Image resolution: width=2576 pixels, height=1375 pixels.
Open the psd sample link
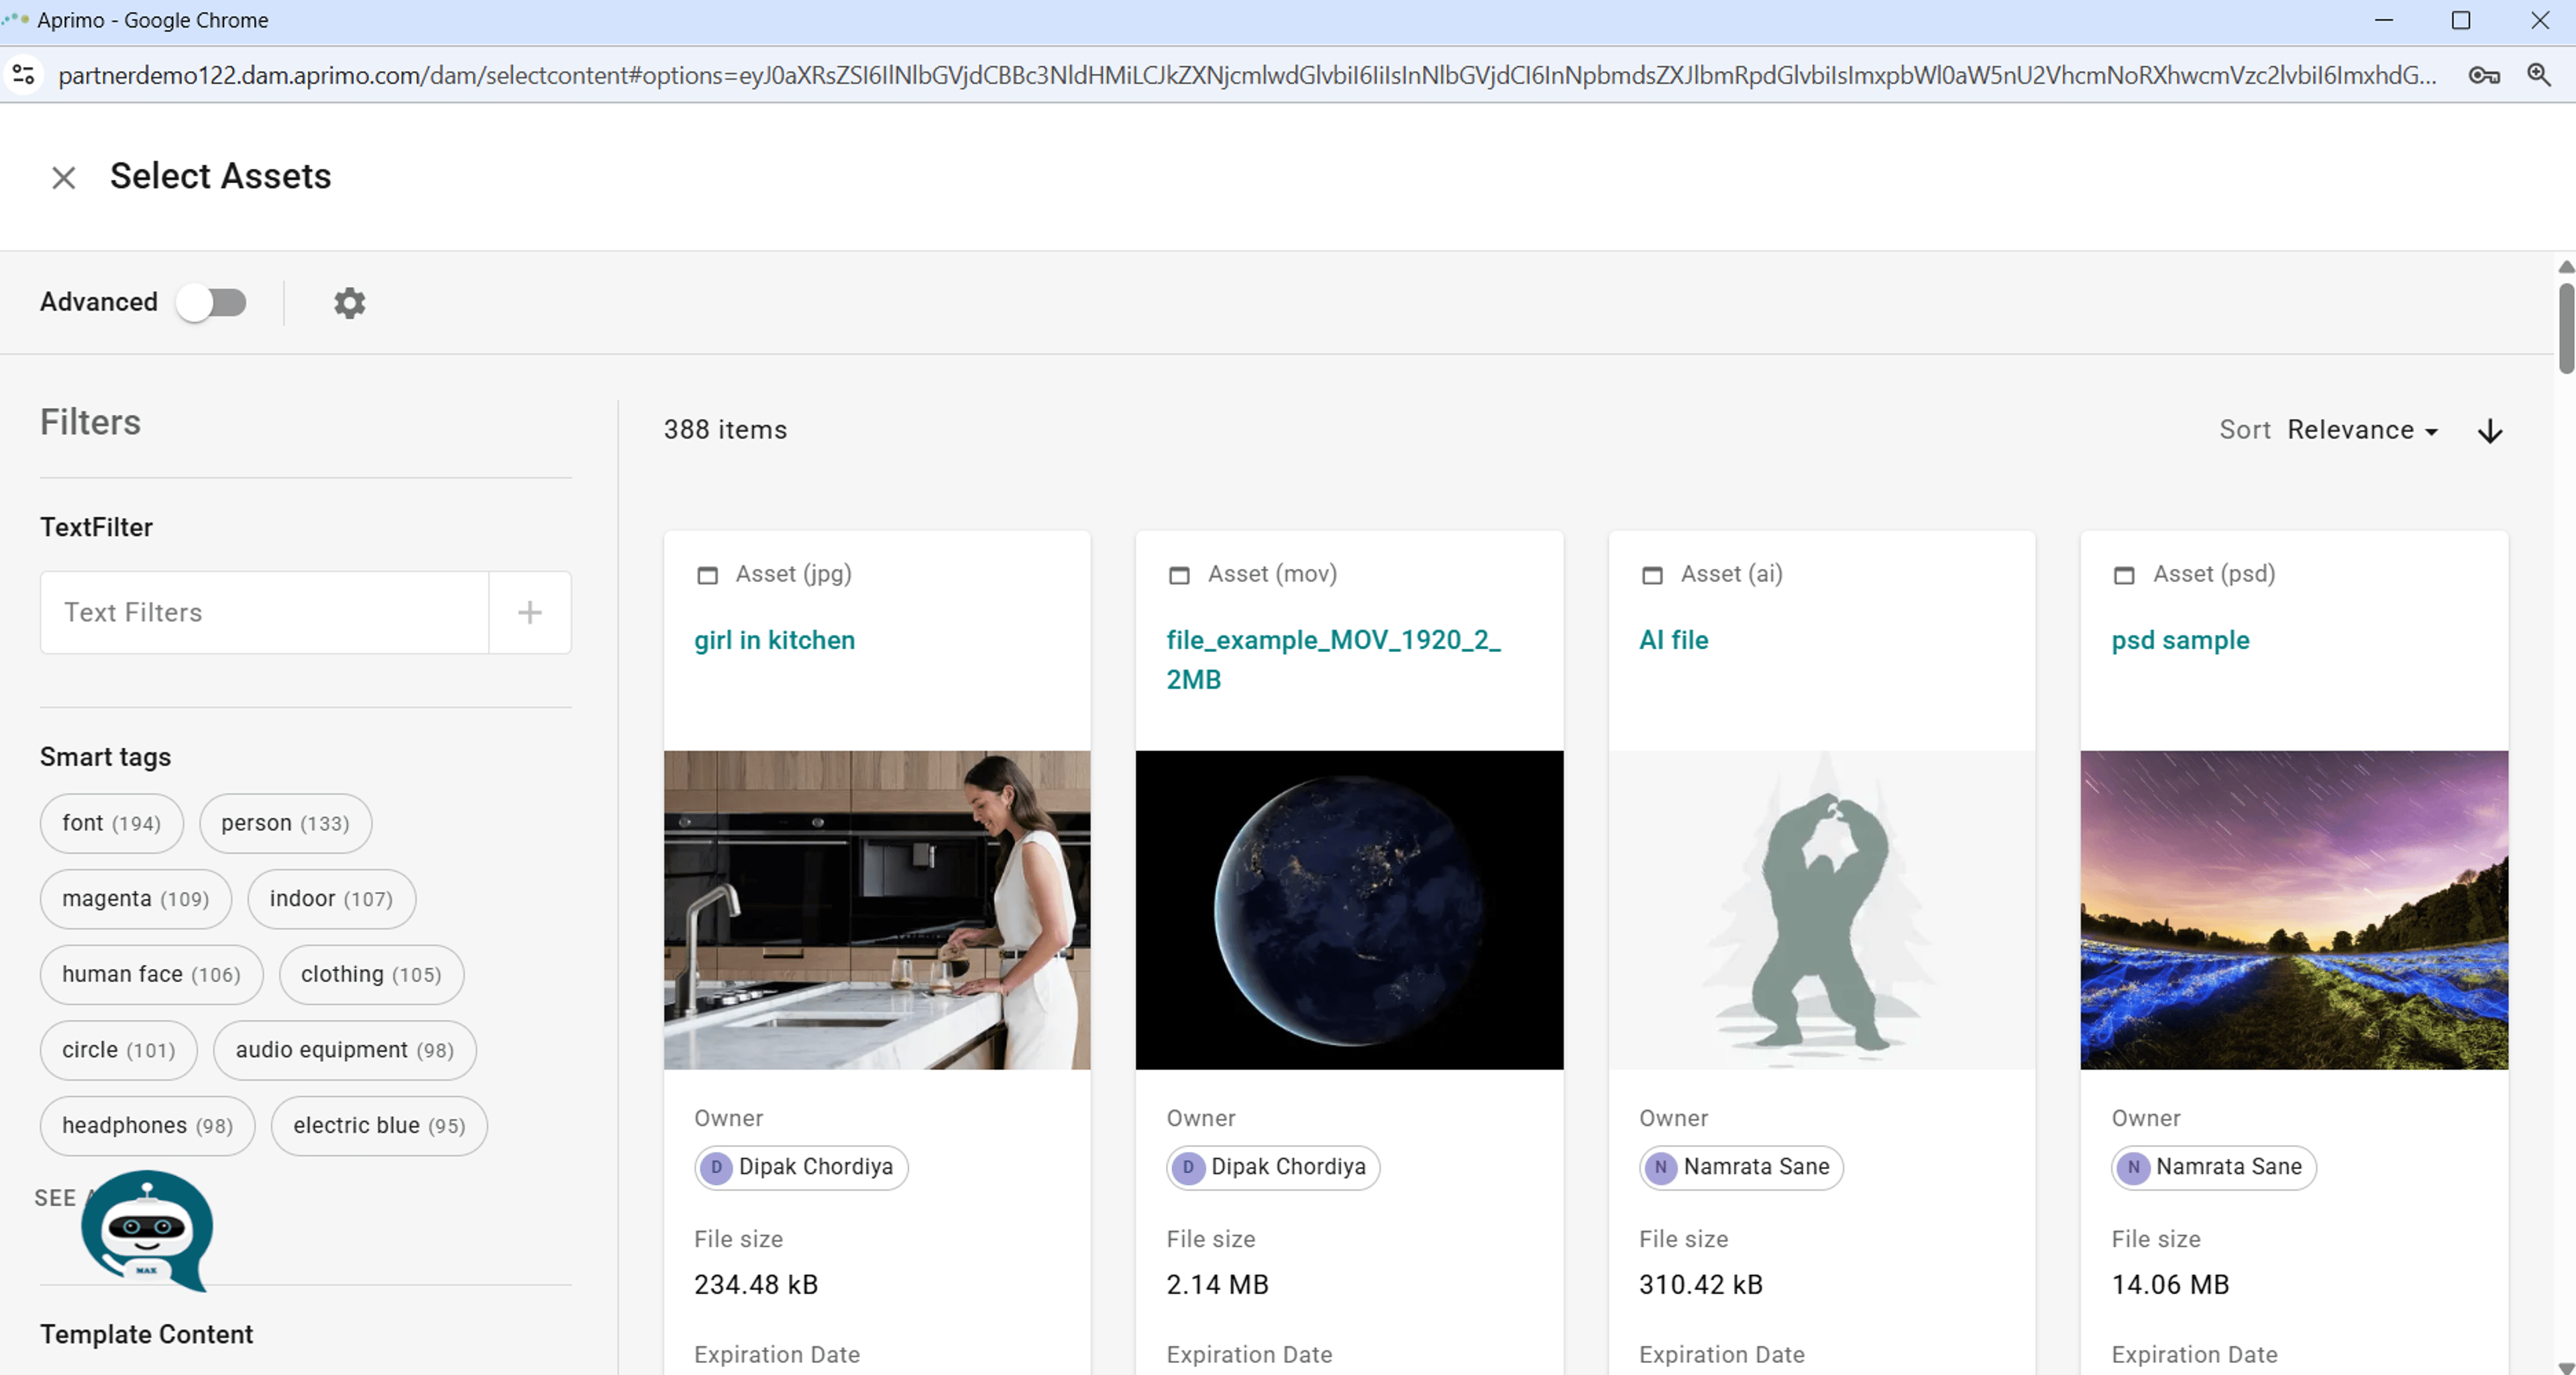click(x=2180, y=640)
